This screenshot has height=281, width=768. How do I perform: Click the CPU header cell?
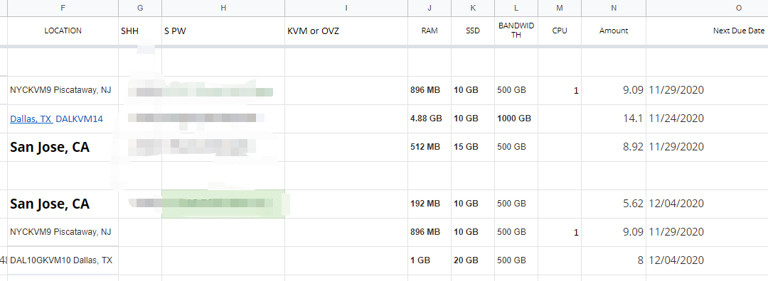tap(560, 31)
